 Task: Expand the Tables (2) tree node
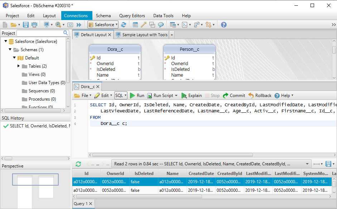tap(19, 66)
